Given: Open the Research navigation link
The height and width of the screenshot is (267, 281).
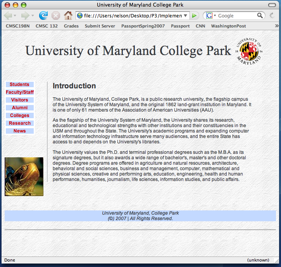Looking at the screenshot, I should pos(20,123).
